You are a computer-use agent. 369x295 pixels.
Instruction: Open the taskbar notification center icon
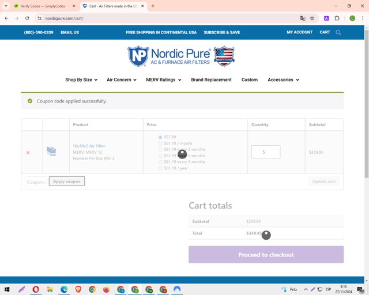[360, 290]
